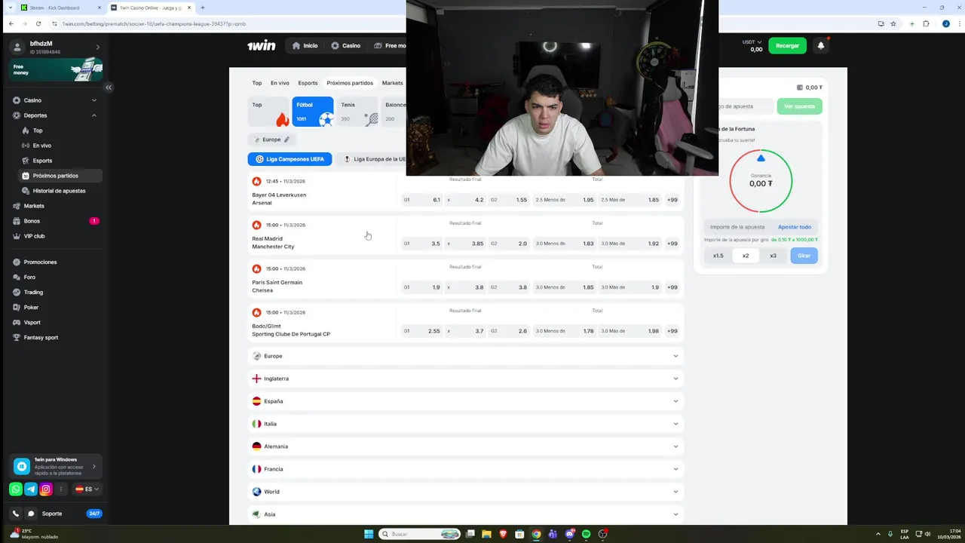Collapse the left sidebar with the double-arrow icon
Viewport: 965px width, 543px height.
[x=109, y=87]
